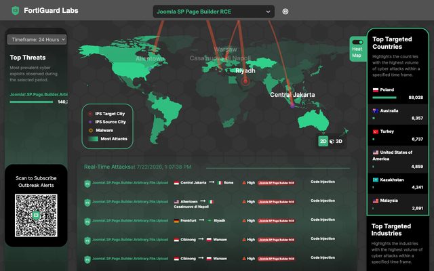Click the IPS shield icon in Allentown row
Image resolution: width=434 pixels, height=271 pixels.
[x=87, y=203]
